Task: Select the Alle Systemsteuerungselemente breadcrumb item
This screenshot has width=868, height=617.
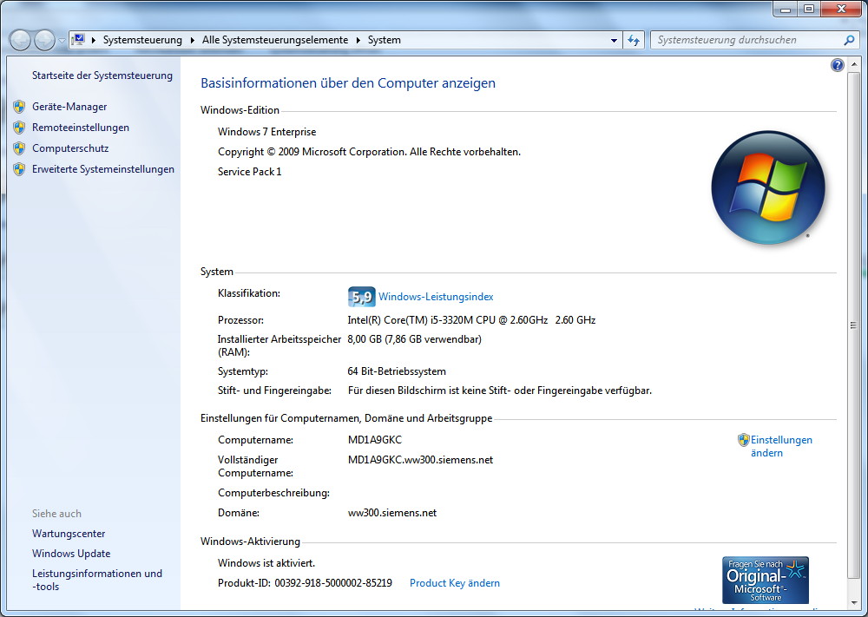Action: coord(274,40)
